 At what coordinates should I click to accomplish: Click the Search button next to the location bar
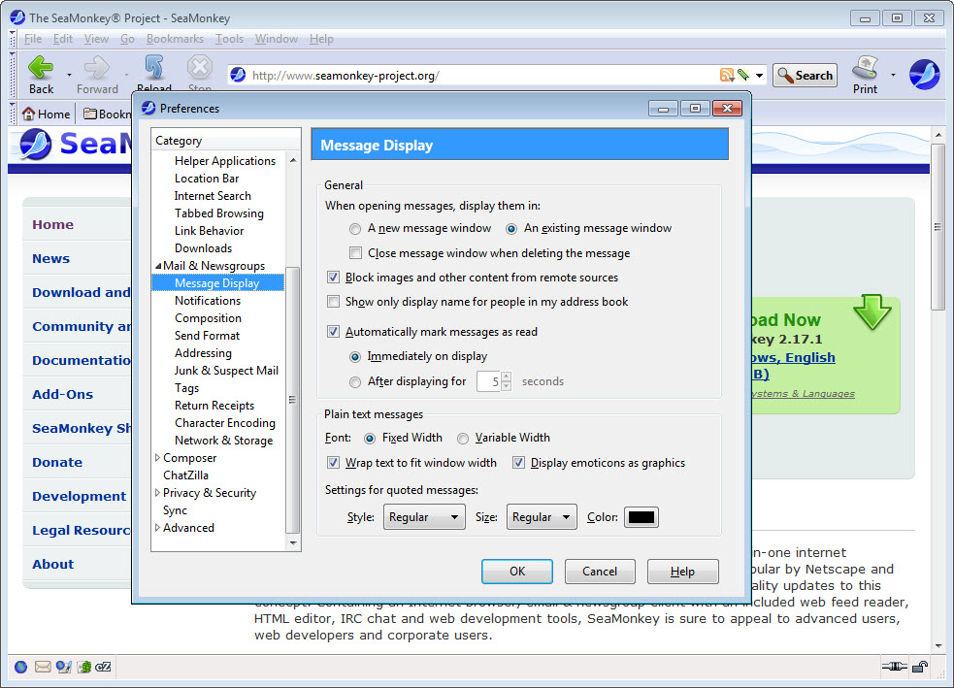tap(805, 76)
